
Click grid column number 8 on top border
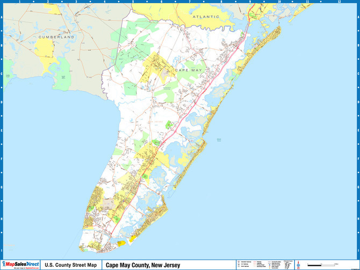click(221, 2)
